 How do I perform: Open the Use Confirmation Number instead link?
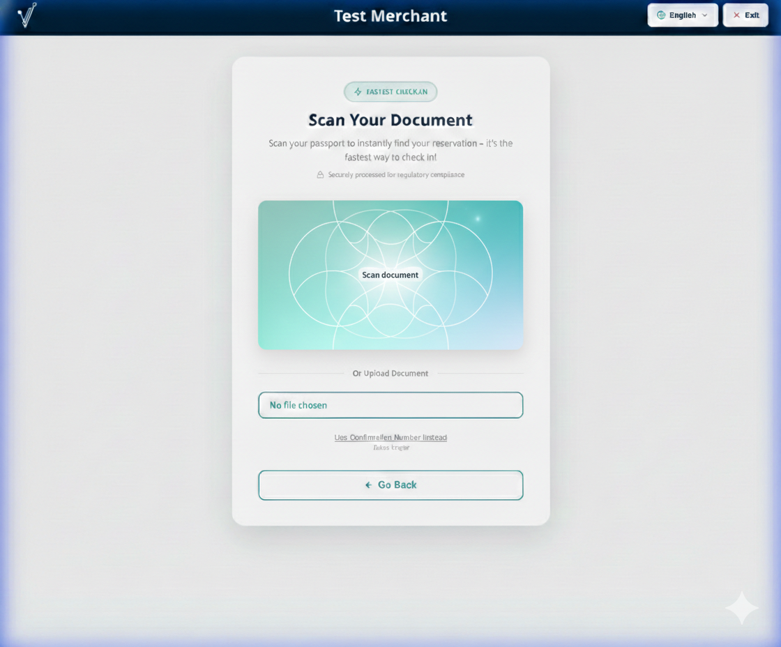(x=390, y=437)
